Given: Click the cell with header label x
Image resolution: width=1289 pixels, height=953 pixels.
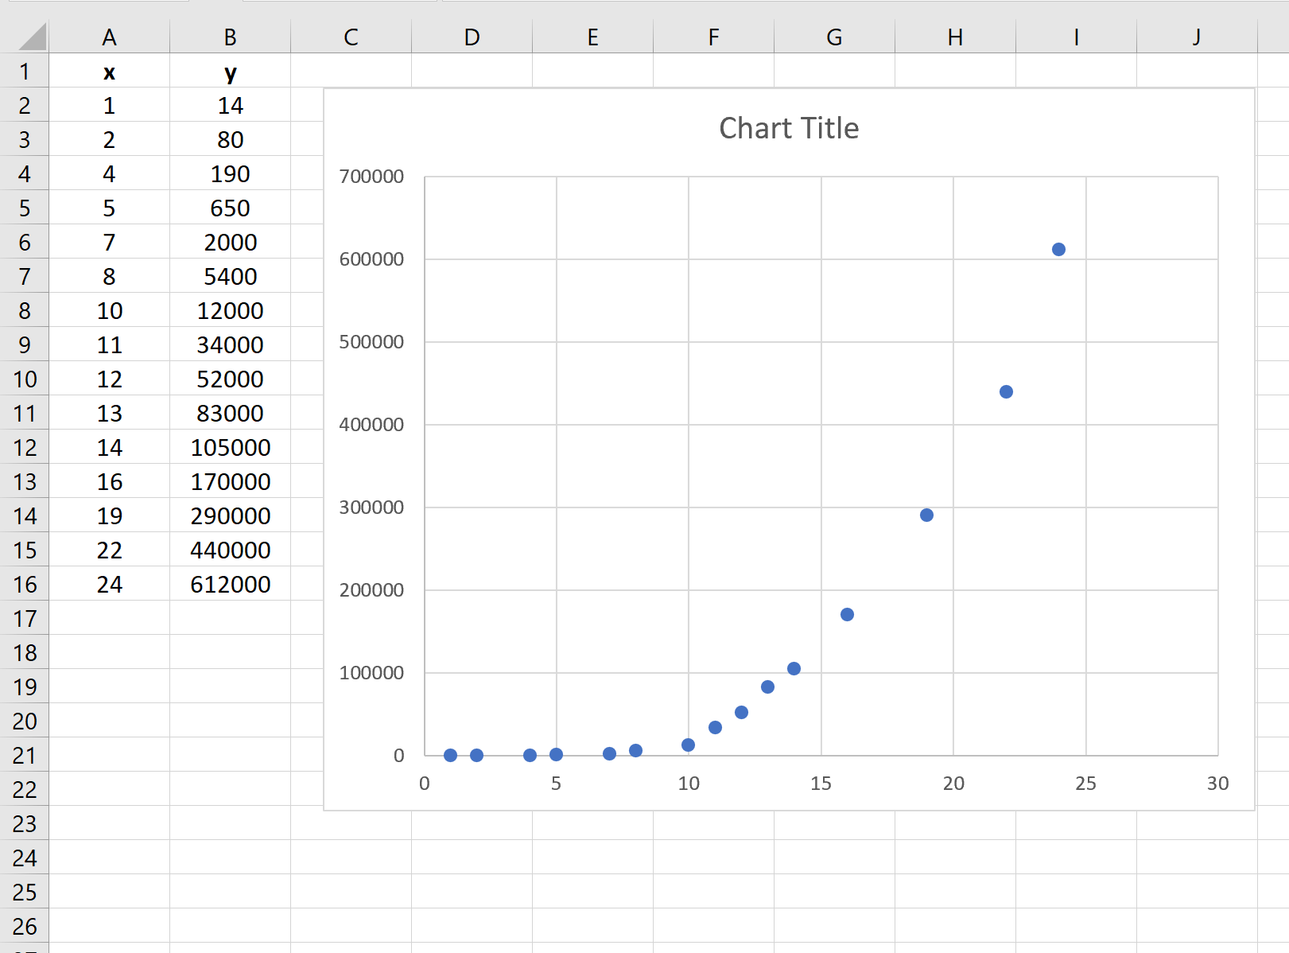Looking at the screenshot, I should pyautogui.click(x=109, y=71).
